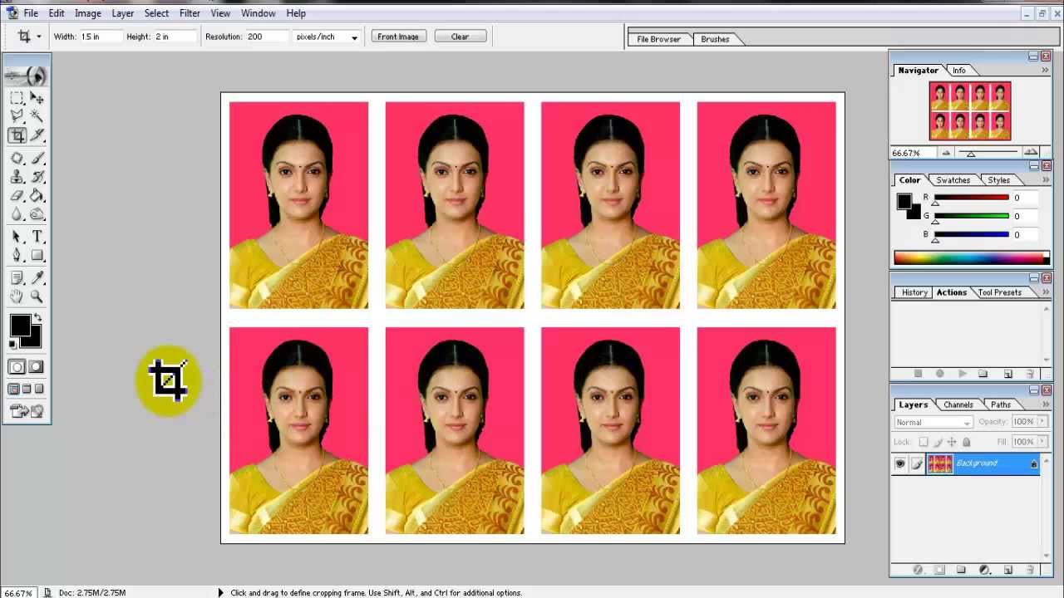Click the Front Image button
The image size is (1064, 598).
(398, 37)
